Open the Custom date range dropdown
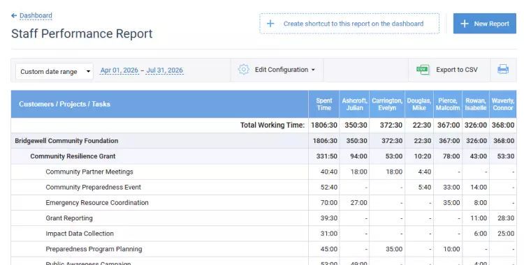 coord(54,71)
